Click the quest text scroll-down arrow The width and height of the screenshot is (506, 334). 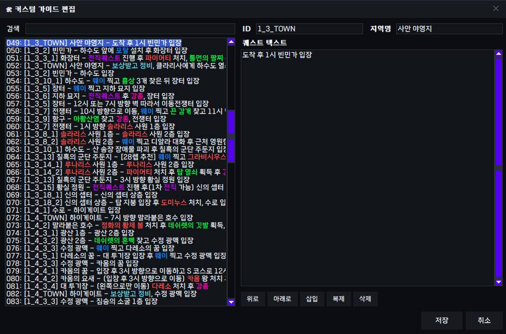click(x=498, y=282)
